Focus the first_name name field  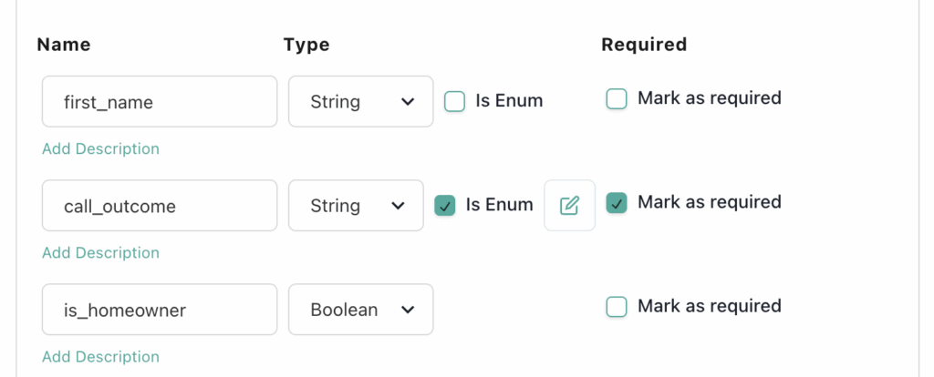[160, 101]
